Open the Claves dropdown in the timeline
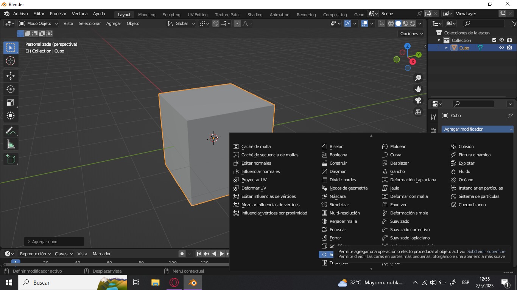Image resolution: width=517 pixels, height=290 pixels. tap(64, 254)
